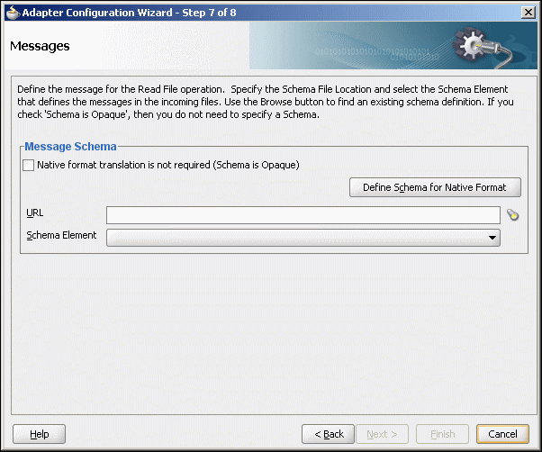Click the disabled Next button
Image resolution: width=542 pixels, height=452 pixels.
[383, 434]
